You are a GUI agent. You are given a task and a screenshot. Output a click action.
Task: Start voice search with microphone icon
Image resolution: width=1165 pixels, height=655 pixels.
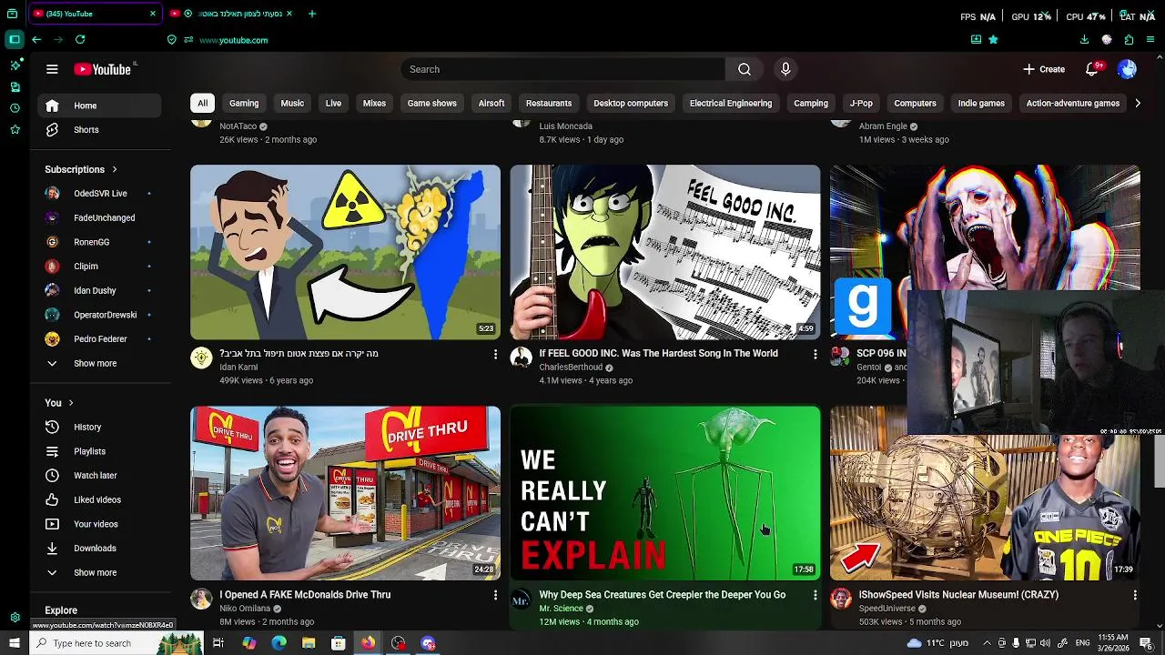[x=785, y=69]
